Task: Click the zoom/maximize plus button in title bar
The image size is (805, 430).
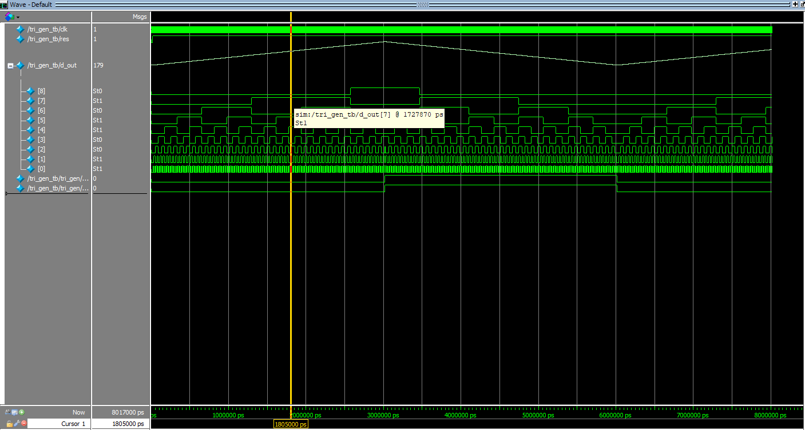Action: 795,4
